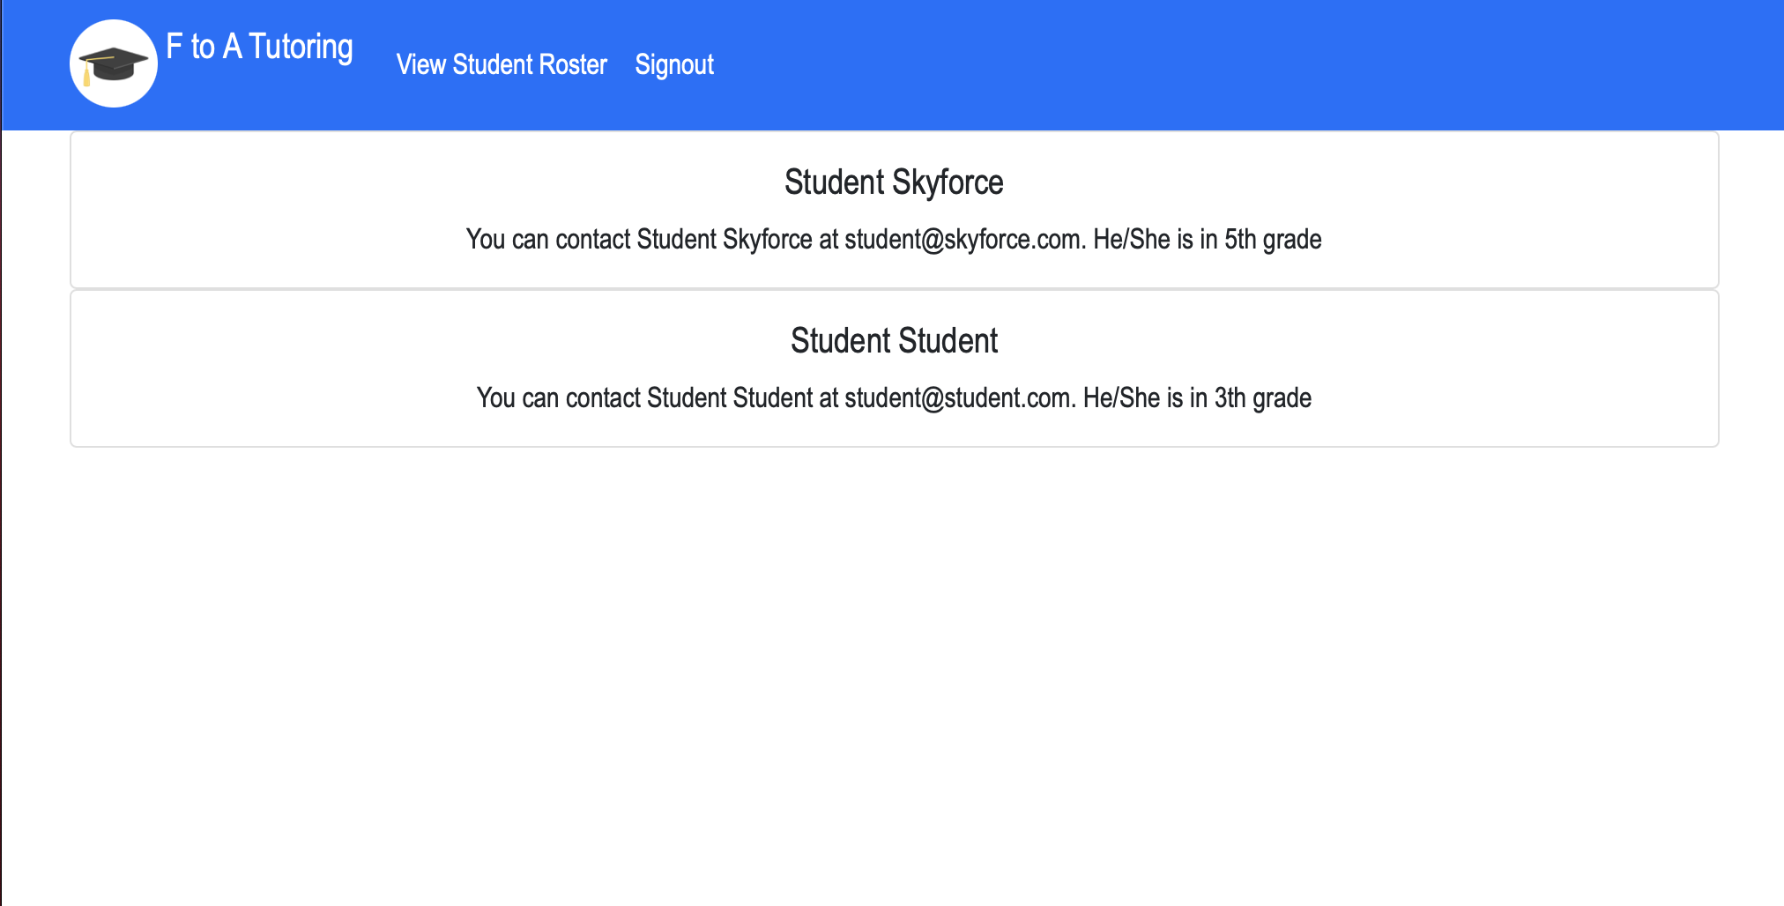Click the yellow tassel on the cap logo
The width and height of the screenshot is (1784, 906).
86,75
